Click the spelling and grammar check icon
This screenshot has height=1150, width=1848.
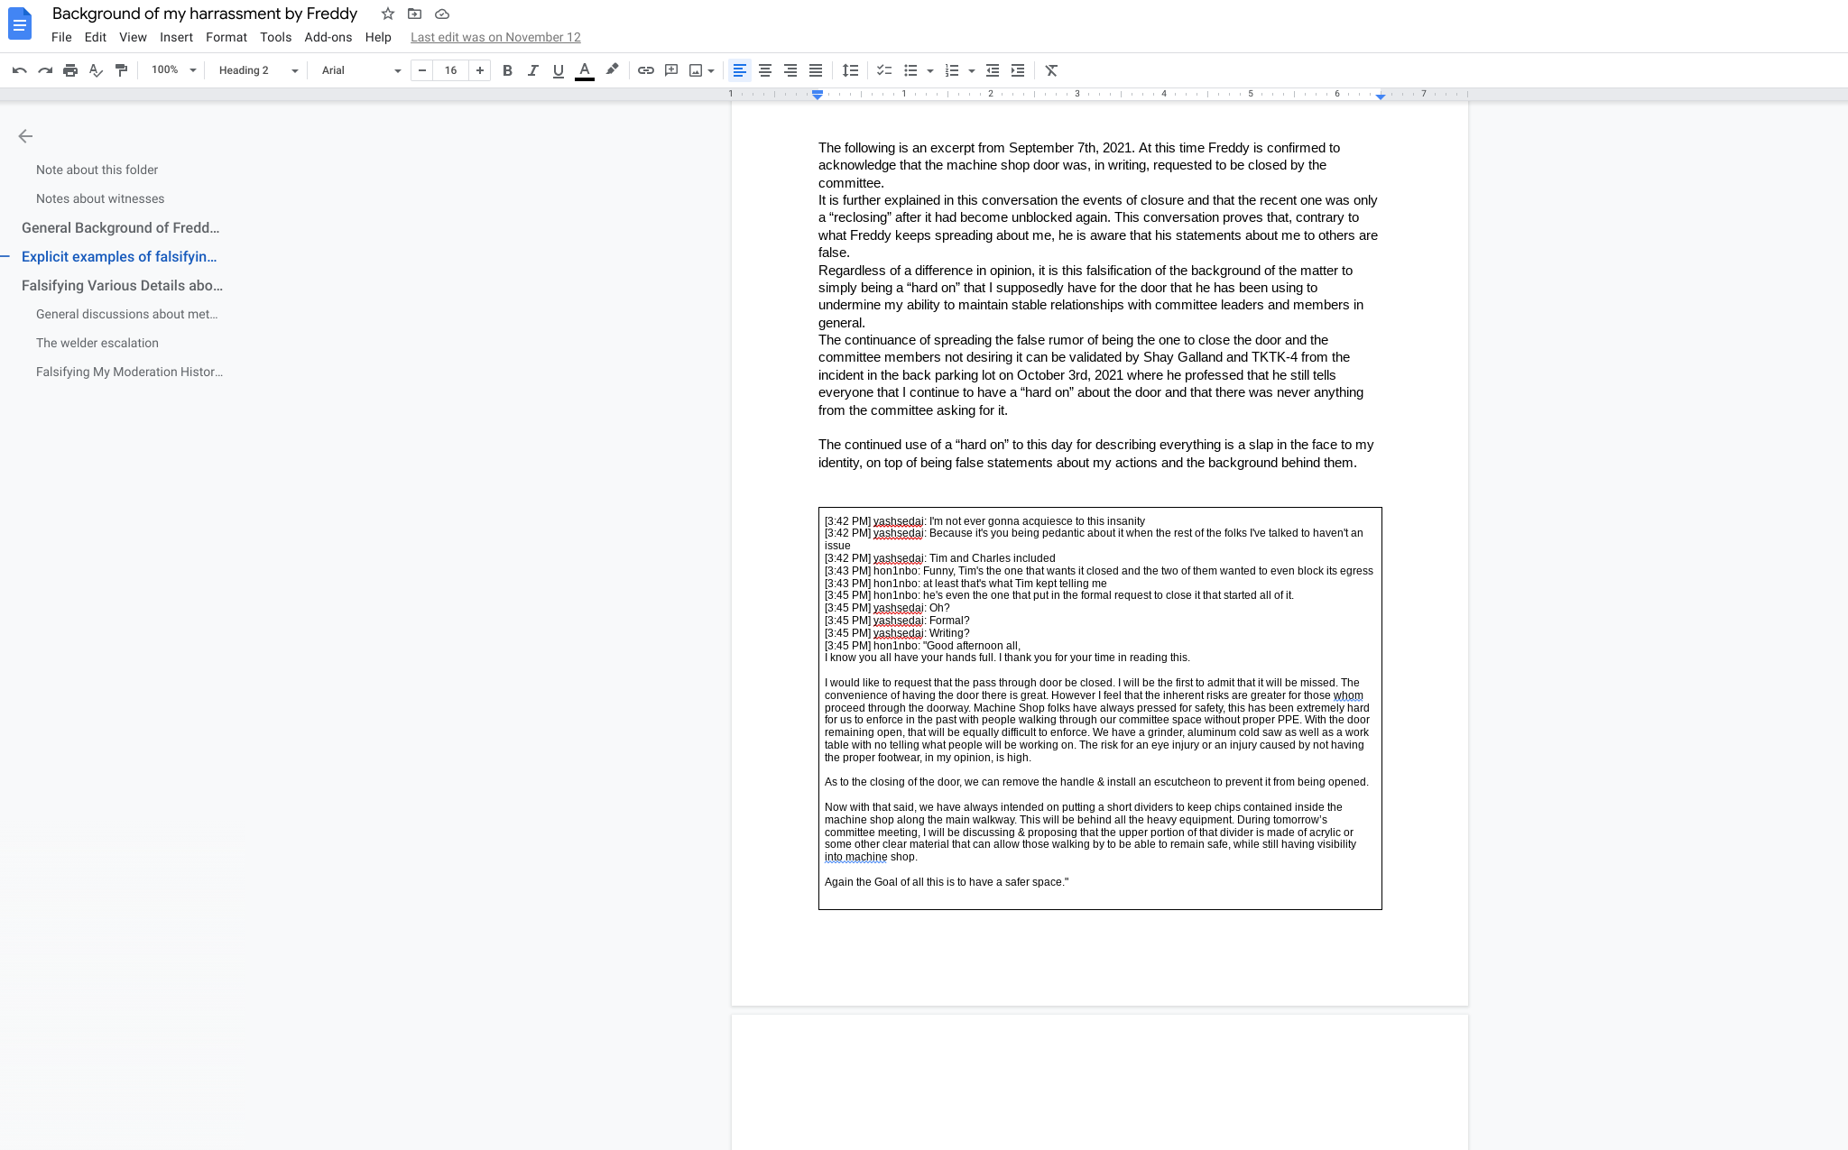[96, 70]
